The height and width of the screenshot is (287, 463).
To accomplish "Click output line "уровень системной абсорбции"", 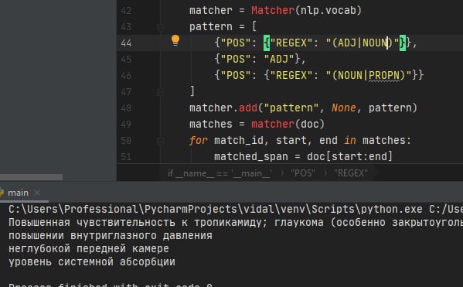I will click(92, 262).
